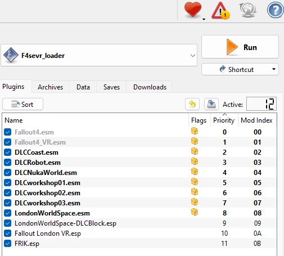Select the LondonWorldSpace-DLCBlock.esp plugin name

(65, 223)
